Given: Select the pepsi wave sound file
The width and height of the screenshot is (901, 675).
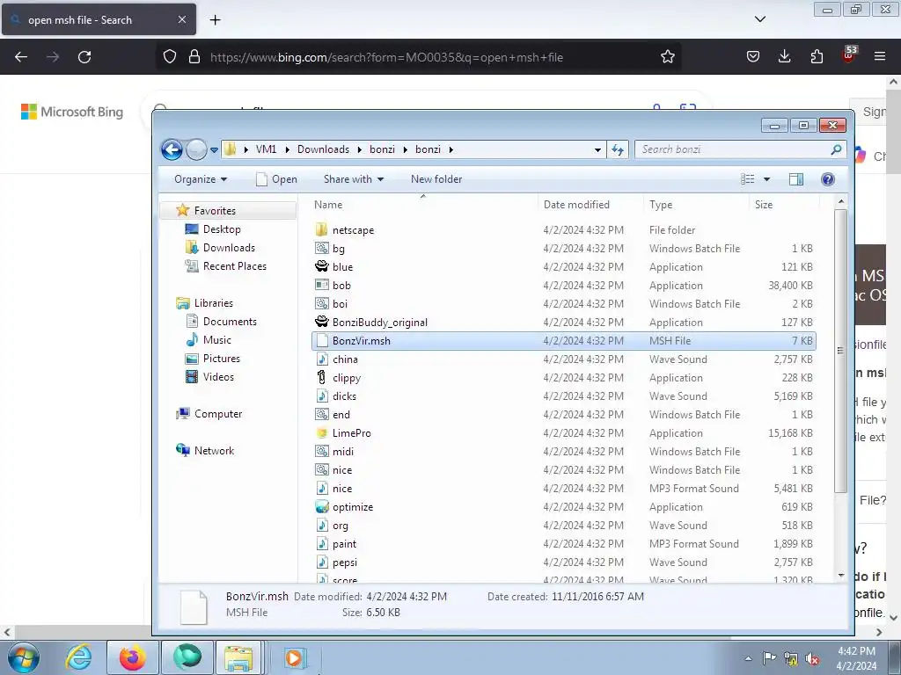Looking at the screenshot, I should (344, 562).
